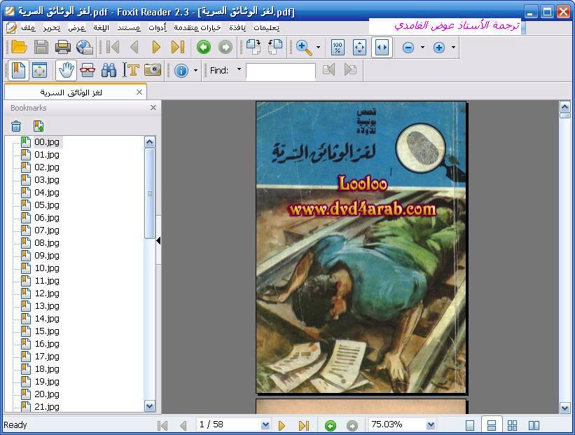Find previous match button
This screenshot has width=575, height=435.
(328, 69)
